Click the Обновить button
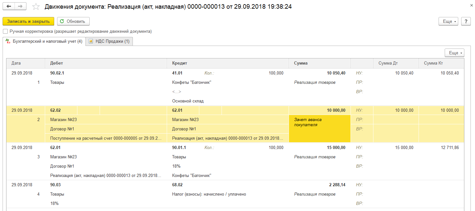 [73, 21]
